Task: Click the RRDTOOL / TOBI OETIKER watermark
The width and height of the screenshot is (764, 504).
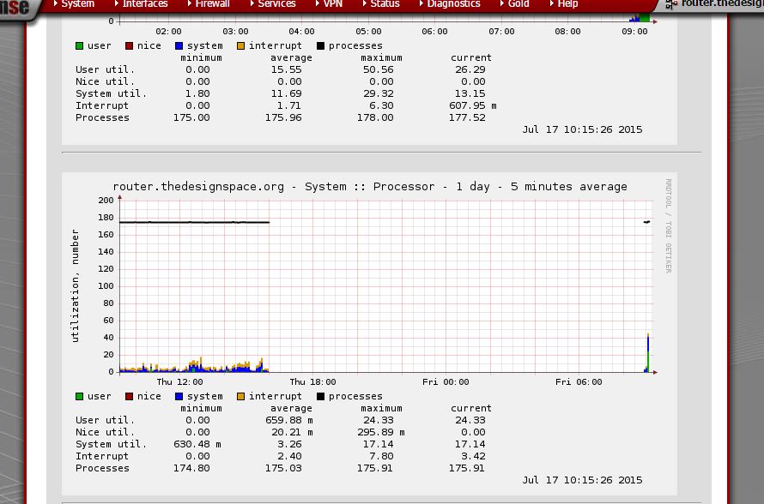Action: tap(669, 225)
